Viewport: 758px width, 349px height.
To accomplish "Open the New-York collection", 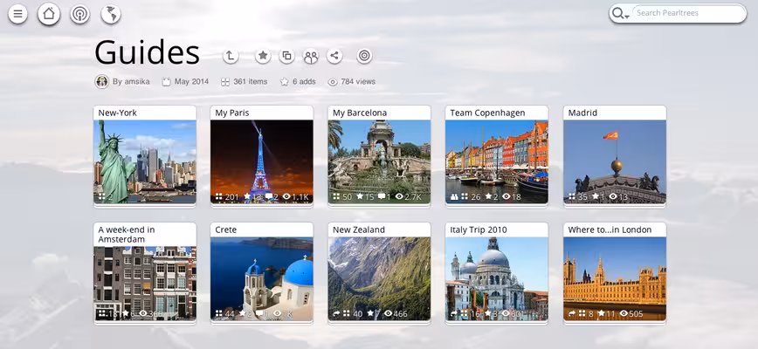I will (x=145, y=155).
